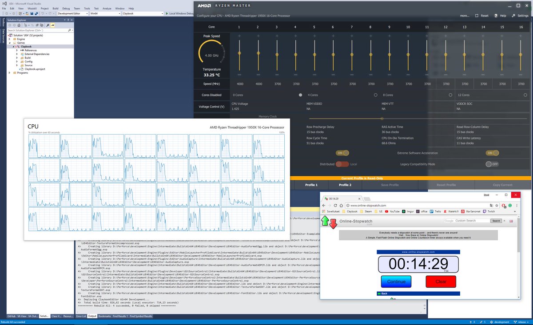533x325 pixels.
Task: Collapse the Games folder in Solution Explorer
Action: 10,43
